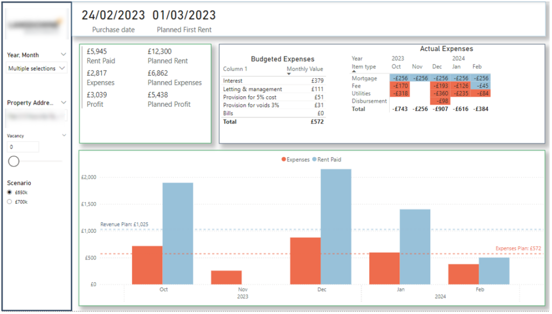Click sort arrow under Monthly Value header
The image size is (552, 314).
click(x=289, y=74)
